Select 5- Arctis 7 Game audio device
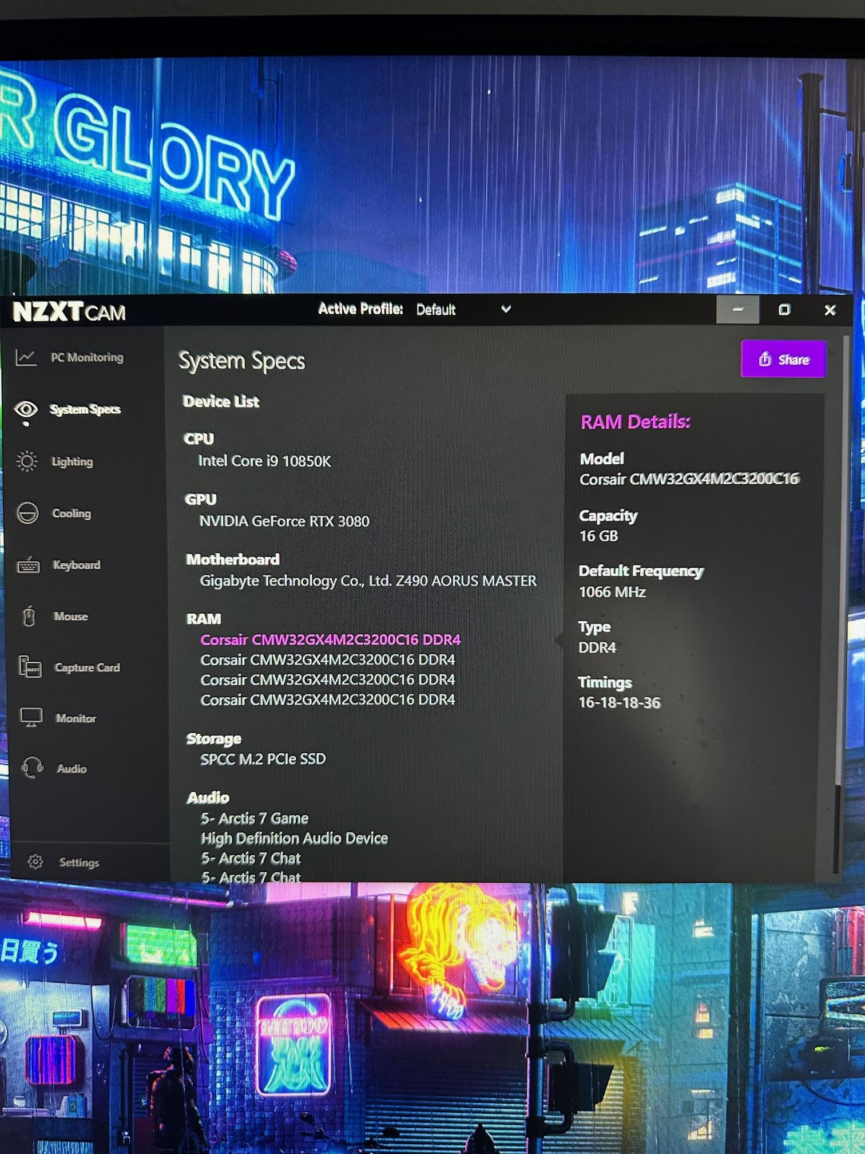Screen dimensions: 865x1154 click(255, 819)
